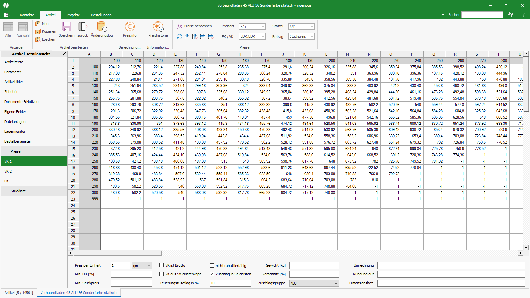Open Dokumente & Notizen in sidebar

click(x=34, y=102)
